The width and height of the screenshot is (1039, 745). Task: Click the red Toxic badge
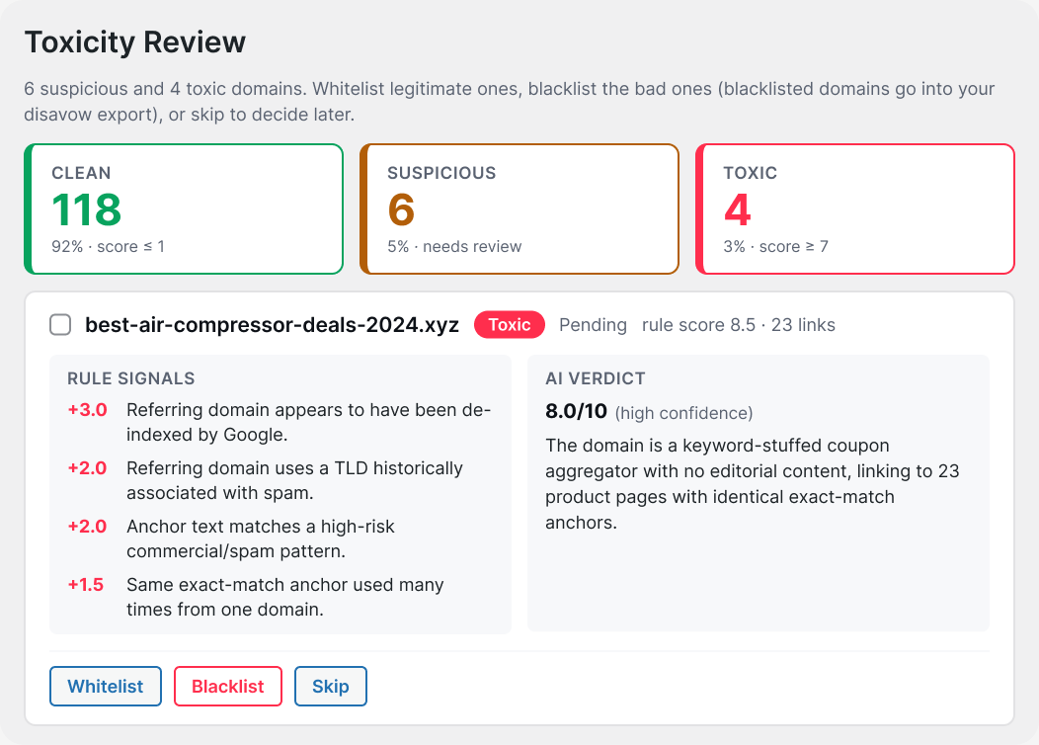coord(510,325)
